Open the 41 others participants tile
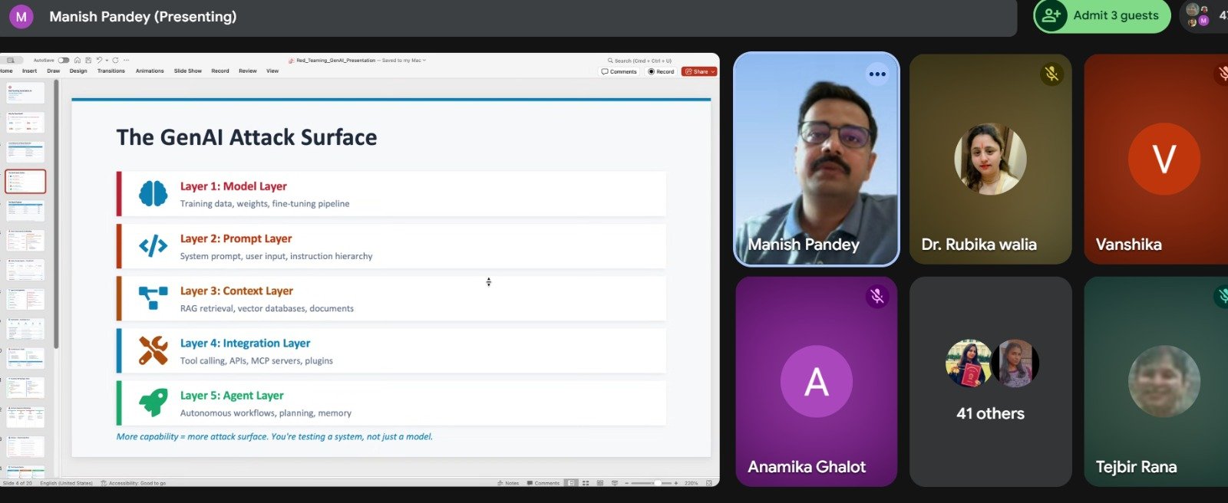The height and width of the screenshot is (503, 1228). point(990,382)
